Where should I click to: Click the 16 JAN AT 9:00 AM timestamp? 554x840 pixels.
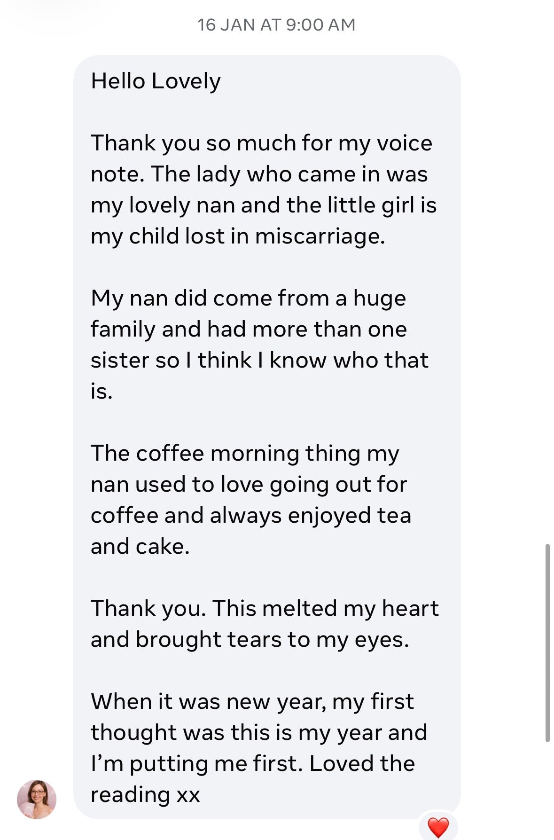click(x=276, y=25)
